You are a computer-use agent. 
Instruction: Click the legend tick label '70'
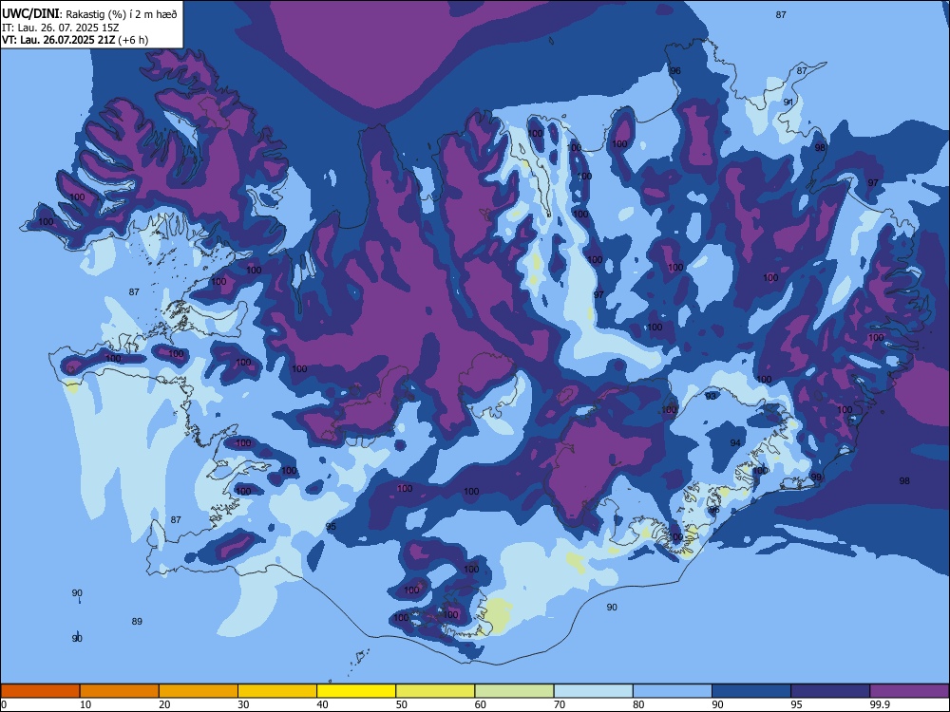(x=560, y=704)
